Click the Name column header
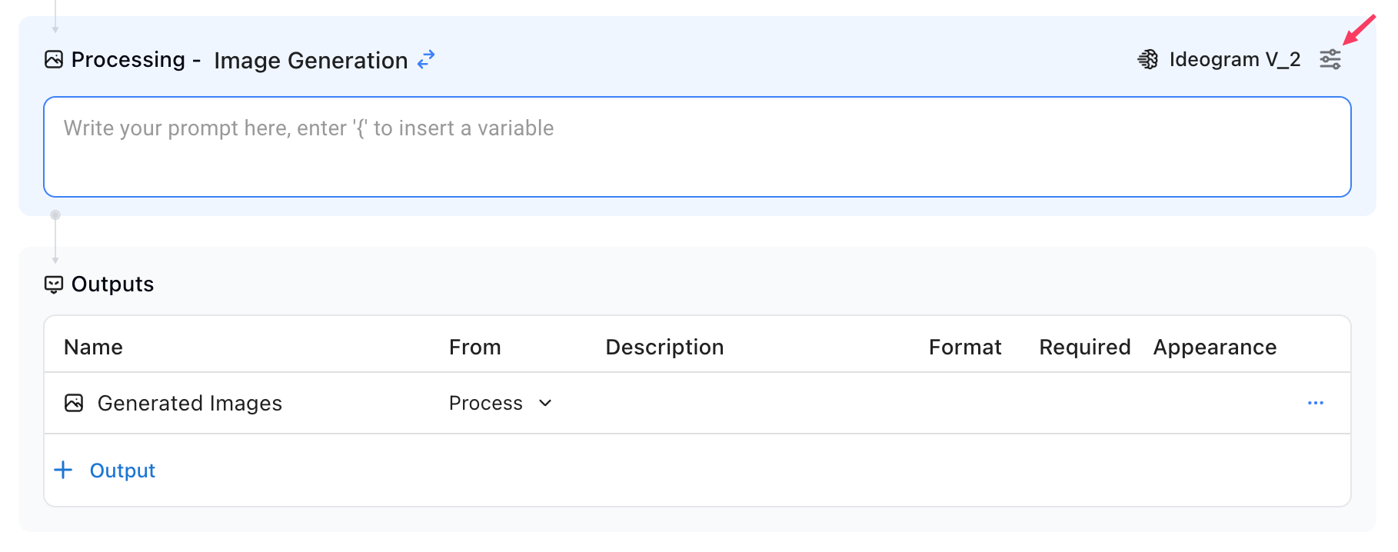Image resolution: width=1398 pixels, height=552 pixels. point(93,347)
